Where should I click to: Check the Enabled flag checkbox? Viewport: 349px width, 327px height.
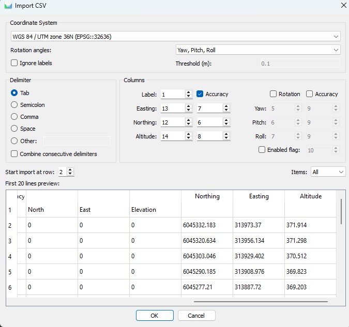(x=262, y=149)
